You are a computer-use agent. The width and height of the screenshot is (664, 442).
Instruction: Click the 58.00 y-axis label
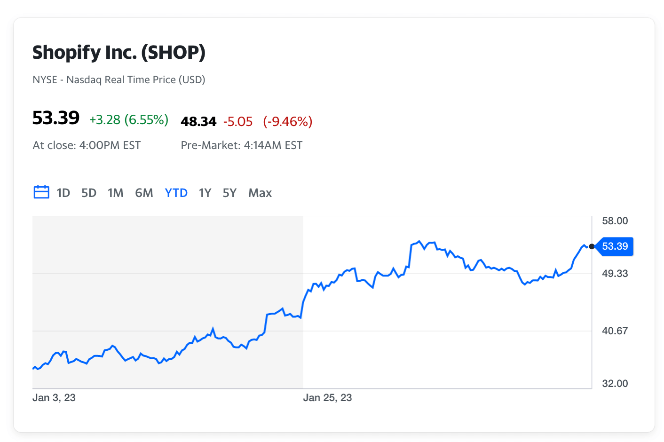(x=615, y=221)
